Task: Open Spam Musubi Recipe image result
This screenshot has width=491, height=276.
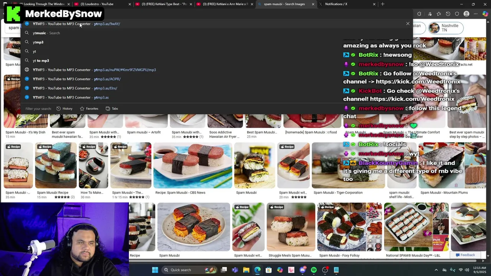Action: 56,166
